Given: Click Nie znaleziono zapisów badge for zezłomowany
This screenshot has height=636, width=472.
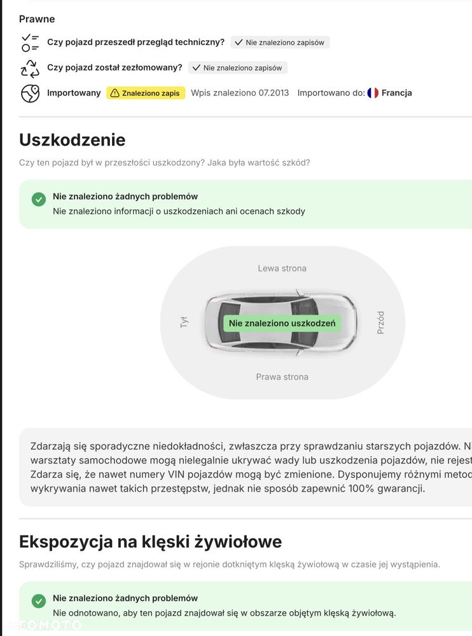Looking at the screenshot, I should [x=238, y=68].
